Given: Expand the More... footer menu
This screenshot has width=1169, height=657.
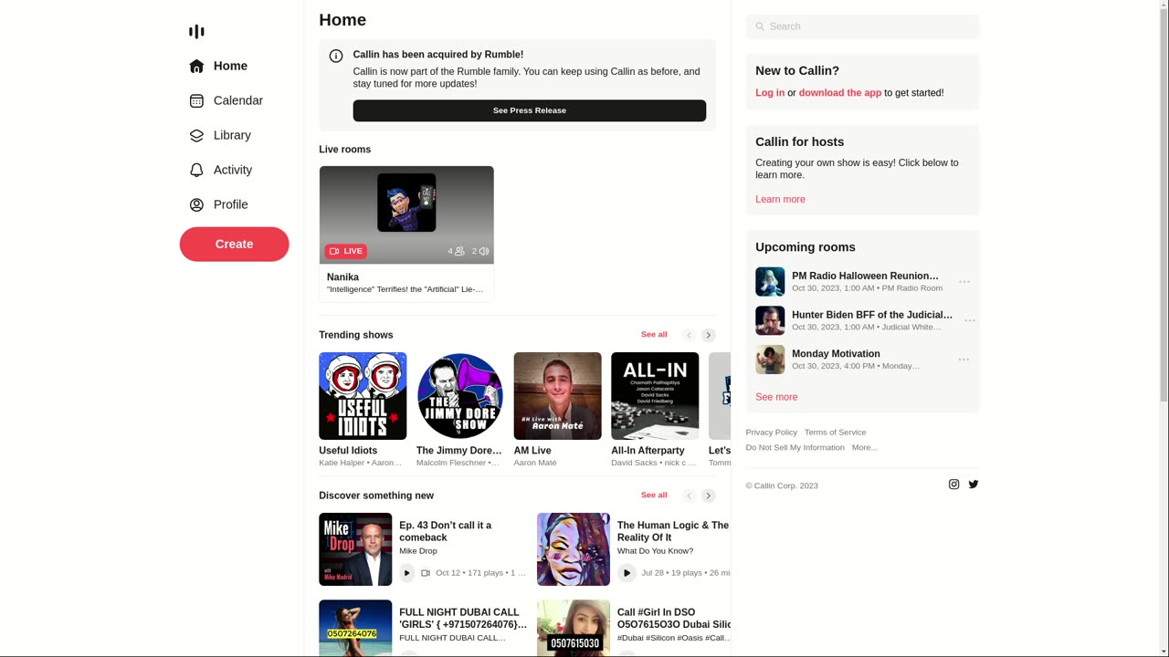Looking at the screenshot, I should [x=865, y=447].
